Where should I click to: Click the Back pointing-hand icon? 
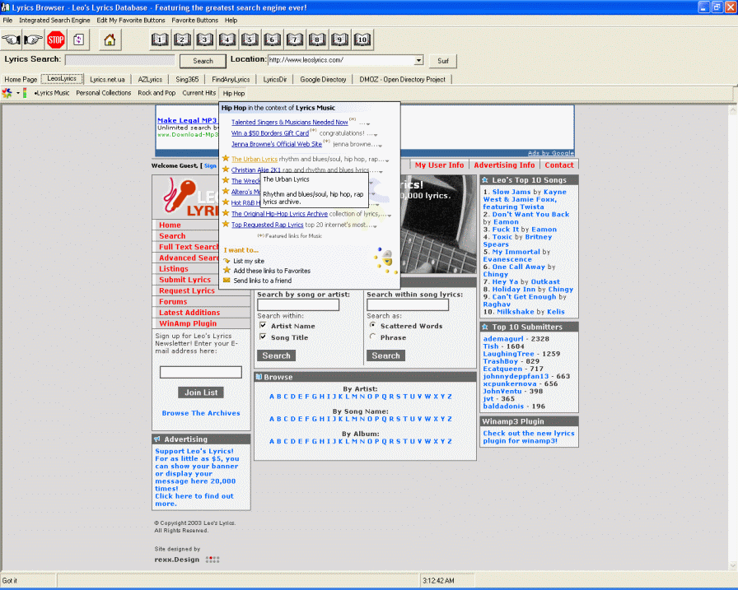11,40
